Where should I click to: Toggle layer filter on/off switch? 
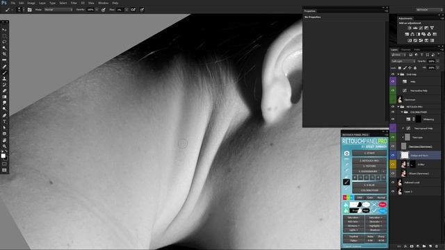click(439, 54)
